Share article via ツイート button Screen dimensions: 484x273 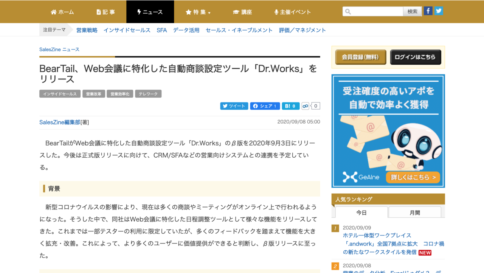coord(234,106)
